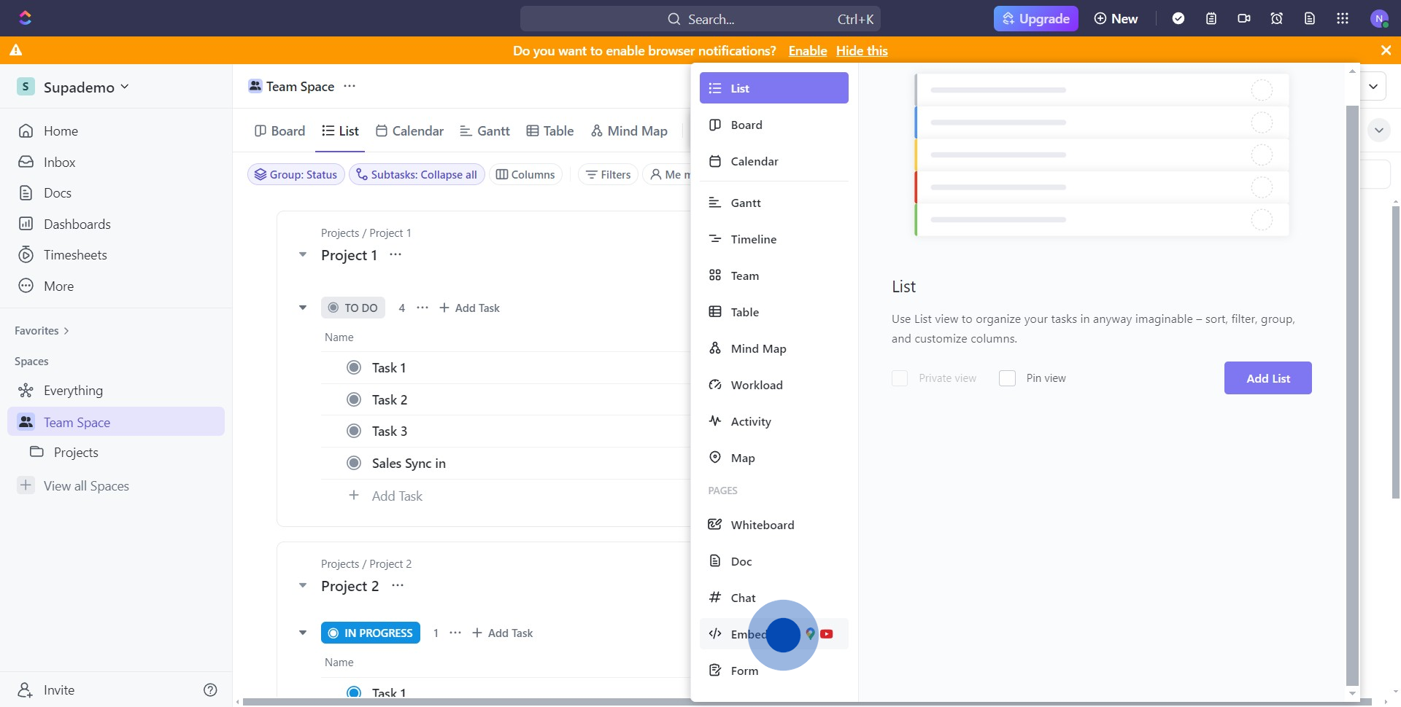Click the Dashboards sidebar icon
This screenshot has height=707, width=1401.
click(26, 224)
